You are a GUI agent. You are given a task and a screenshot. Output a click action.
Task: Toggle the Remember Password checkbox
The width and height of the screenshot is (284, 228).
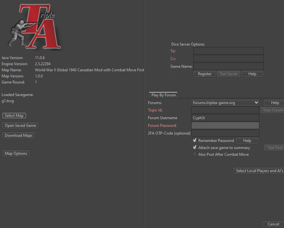(195, 141)
